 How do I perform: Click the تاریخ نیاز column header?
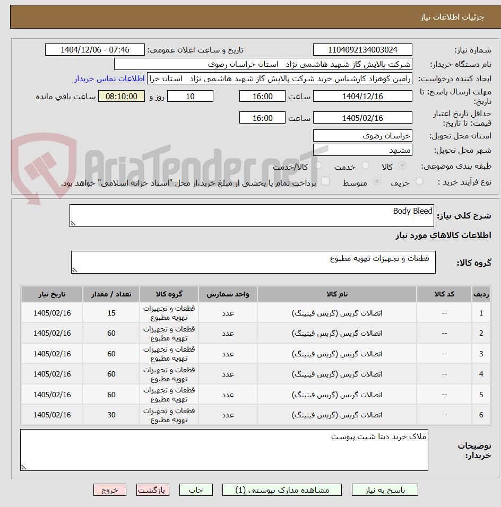[x=52, y=294]
